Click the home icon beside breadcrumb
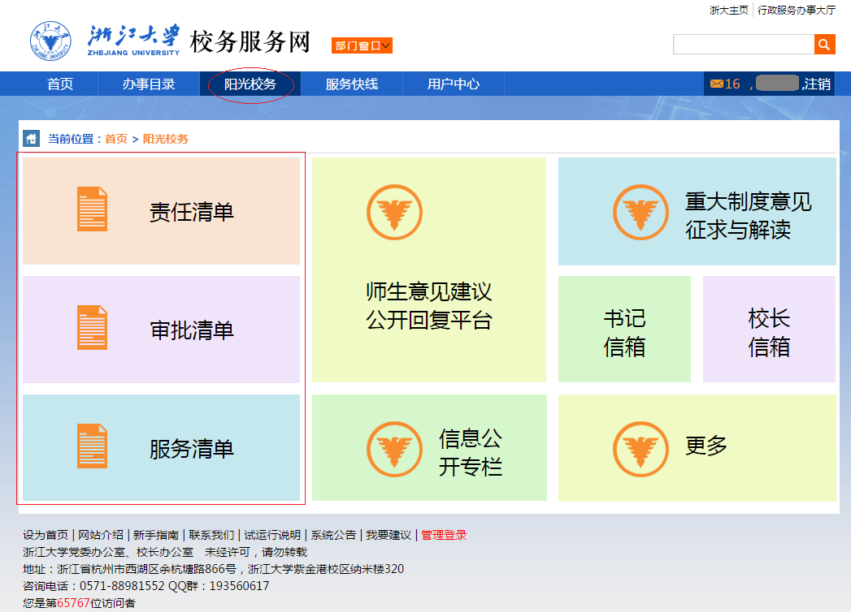The width and height of the screenshot is (851, 612). coord(31,139)
